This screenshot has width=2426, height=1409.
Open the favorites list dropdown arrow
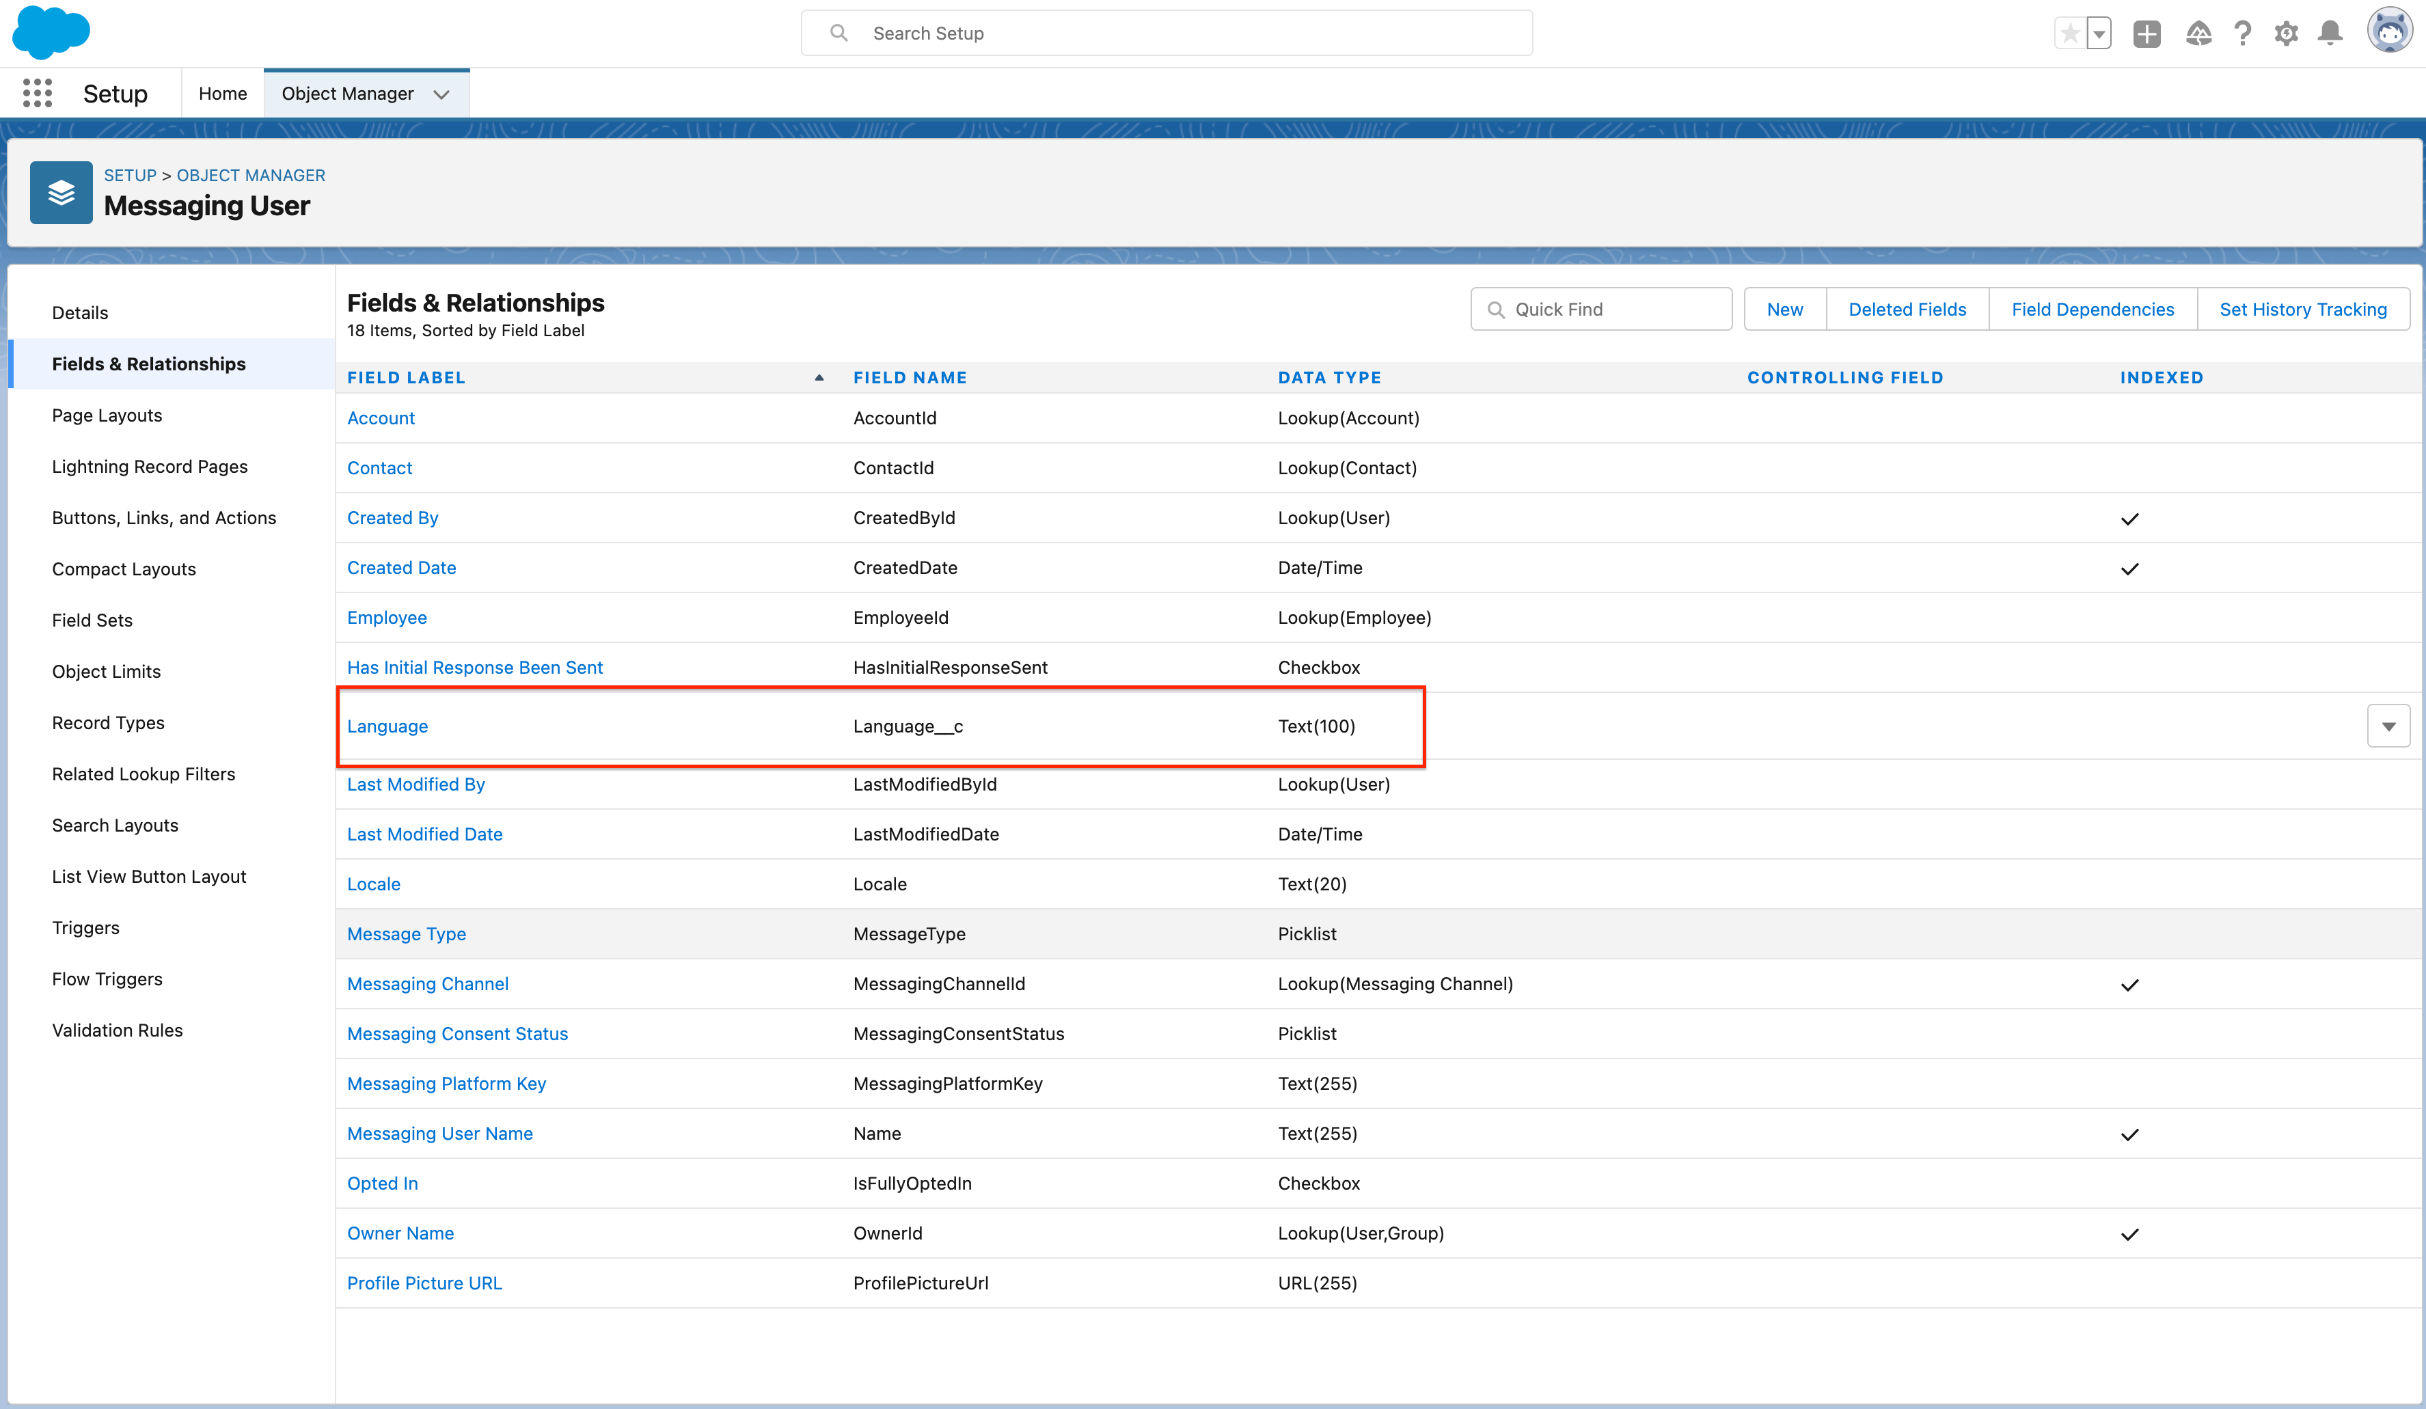(2099, 33)
